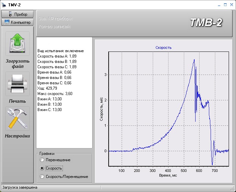Click the TMB-2 logo in the header
Screen dimensions: 236x192
pos(206,23)
